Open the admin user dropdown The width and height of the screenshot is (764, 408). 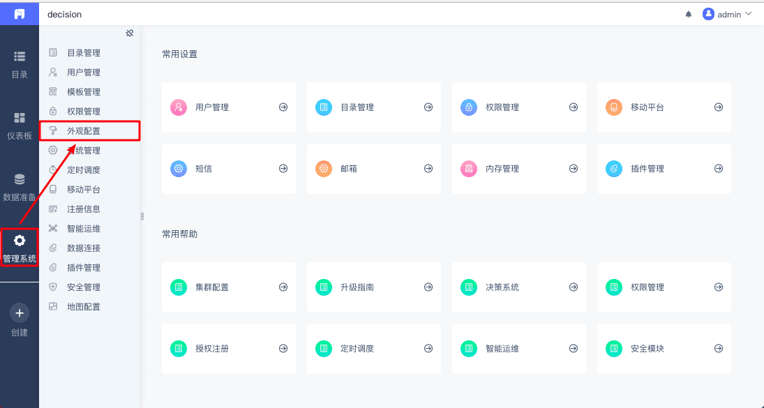click(728, 14)
